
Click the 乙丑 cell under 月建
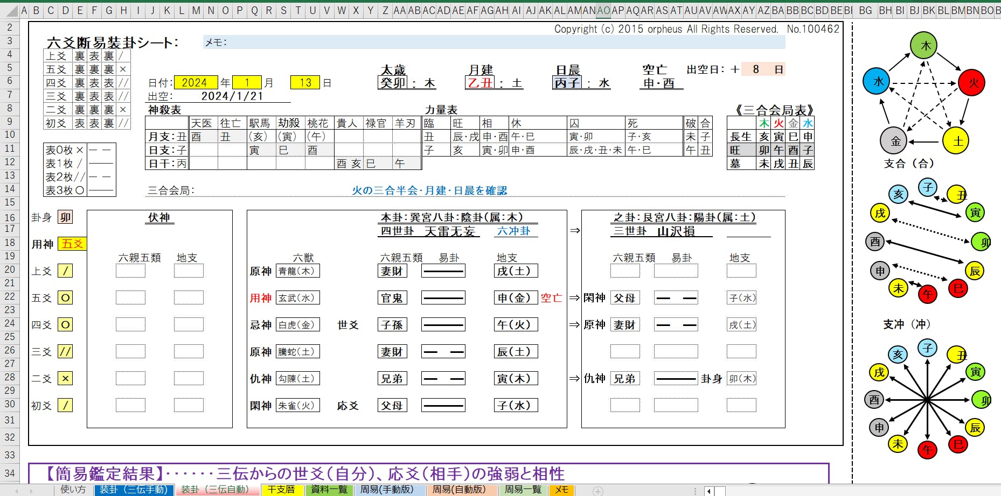coord(480,83)
